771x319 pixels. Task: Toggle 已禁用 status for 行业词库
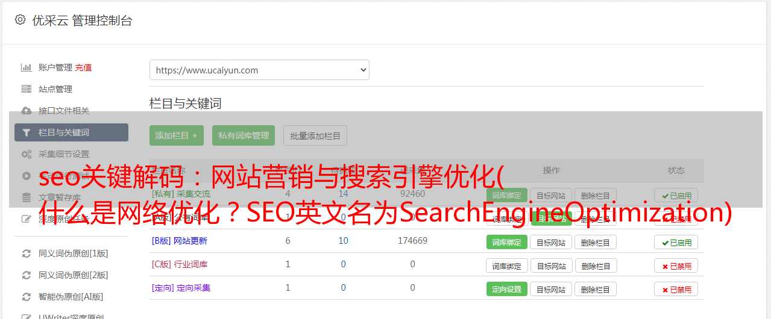pos(676,265)
